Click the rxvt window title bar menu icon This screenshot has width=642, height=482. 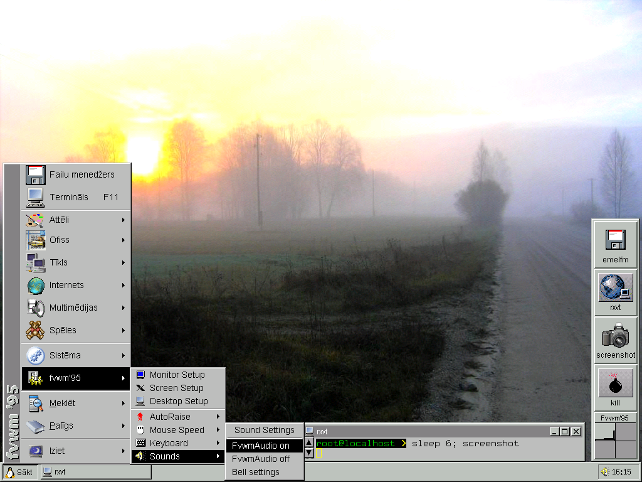point(310,431)
